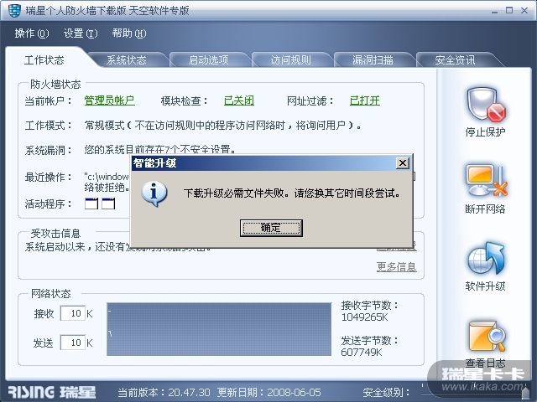Image resolution: width=537 pixels, height=402 pixels.
Task: Click 当前版本：20.47.30 text
Action: [164, 393]
